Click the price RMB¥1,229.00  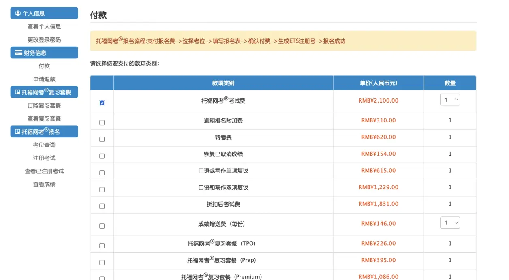pyautogui.click(x=379, y=187)
